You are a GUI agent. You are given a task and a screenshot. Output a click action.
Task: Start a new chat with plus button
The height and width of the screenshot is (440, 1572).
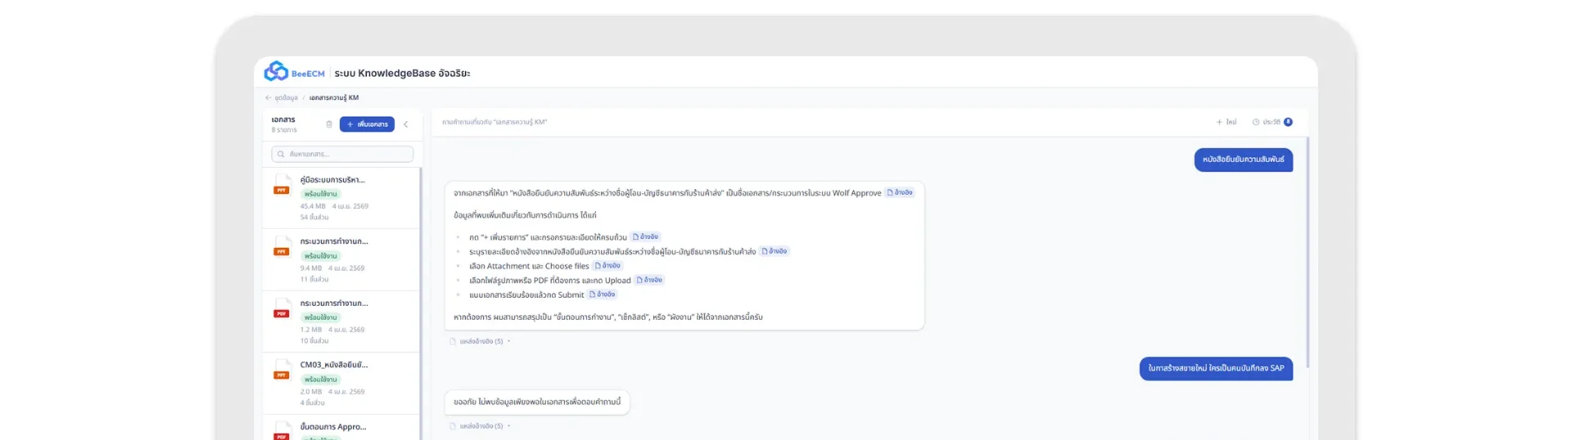point(1226,122)
